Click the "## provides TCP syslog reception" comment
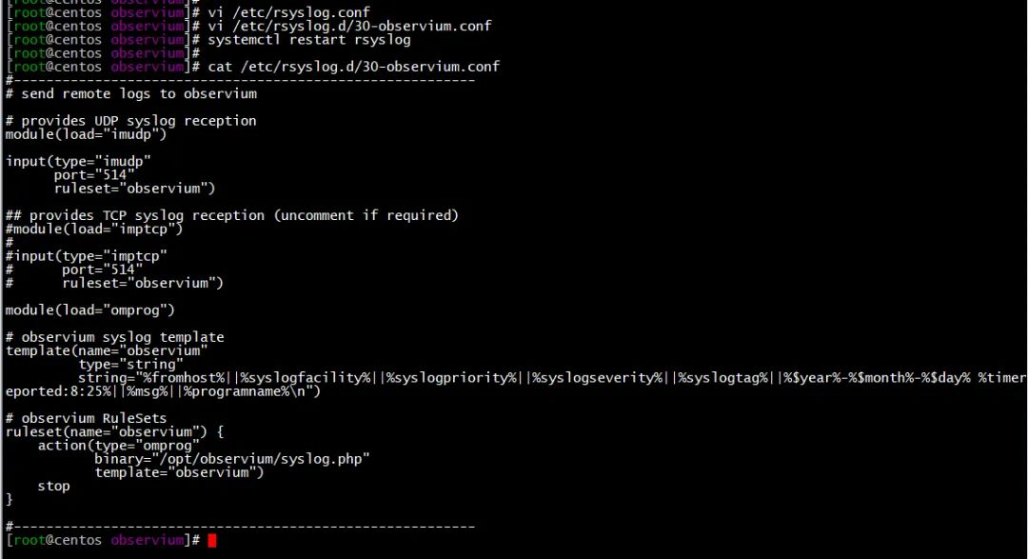Image resolution: width=1028 pixels, height=559 pixels. [232, 215]
